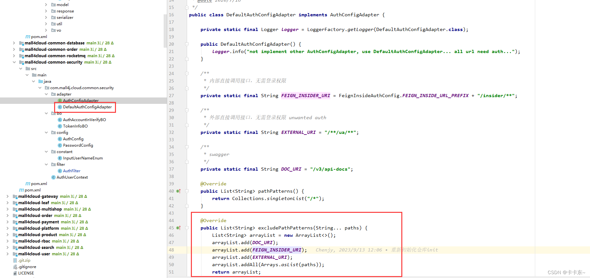The image size is (590, 278).
Task: Select mall4cloud-rbac module
Action: tap(34, 241)
